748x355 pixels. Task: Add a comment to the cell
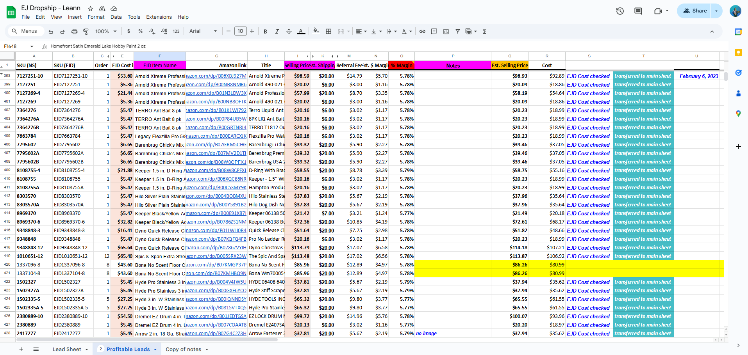pyautogui.click(x=434, y=32)
